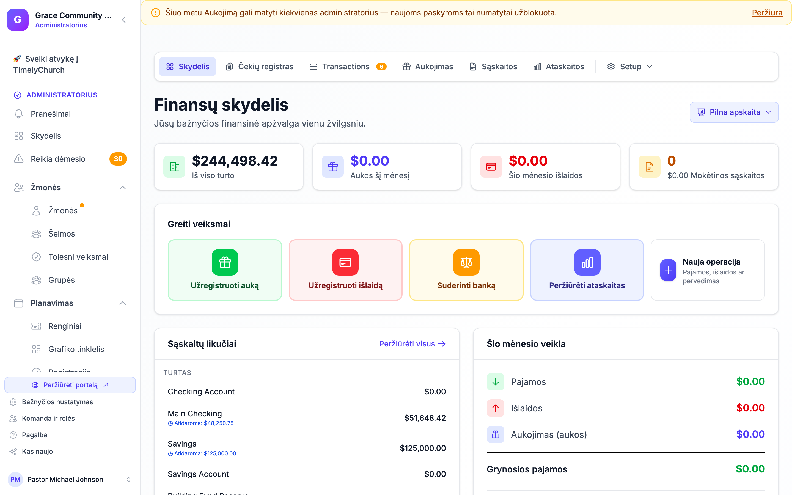Click the Grace Community logo avatar
This screenshot has width=792, height=495.
pyautogui.click(x=18, y=20)
